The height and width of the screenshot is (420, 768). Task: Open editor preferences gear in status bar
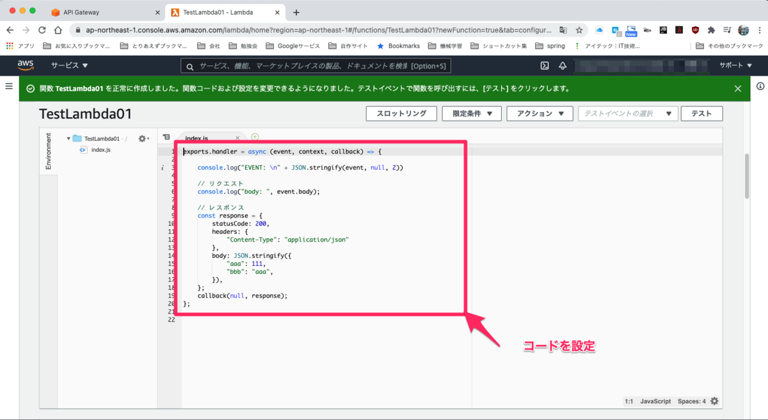(x=715, y=401)
